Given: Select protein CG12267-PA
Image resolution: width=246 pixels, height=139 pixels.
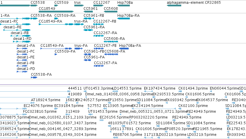Looking at the screenshot, I should pyautogui.click(x=106, y=63).
